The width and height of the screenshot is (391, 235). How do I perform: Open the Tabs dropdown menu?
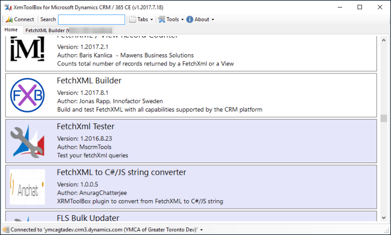(141, 19)
